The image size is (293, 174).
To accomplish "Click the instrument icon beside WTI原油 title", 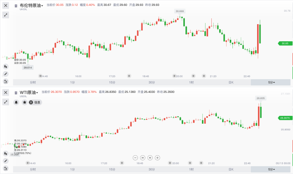I will pyautogui.click(x=16, y=93).
